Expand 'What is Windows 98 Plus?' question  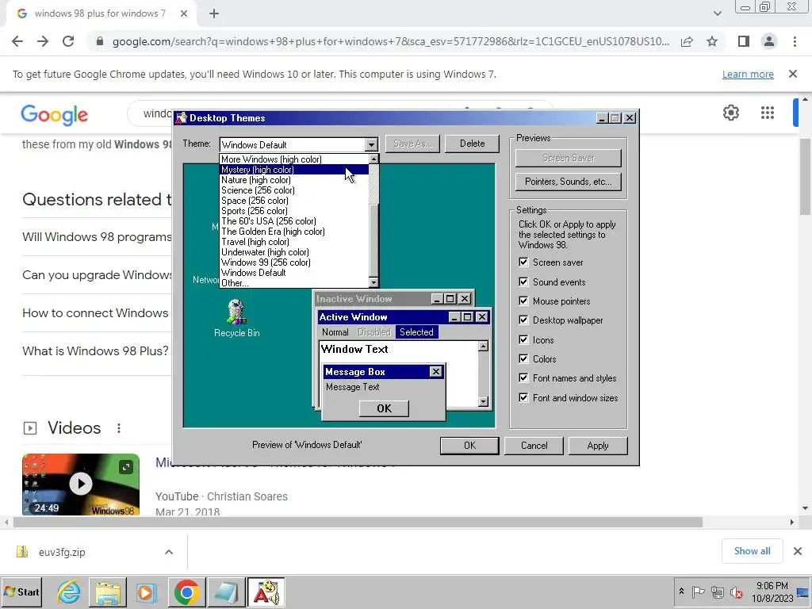point(95,351)
